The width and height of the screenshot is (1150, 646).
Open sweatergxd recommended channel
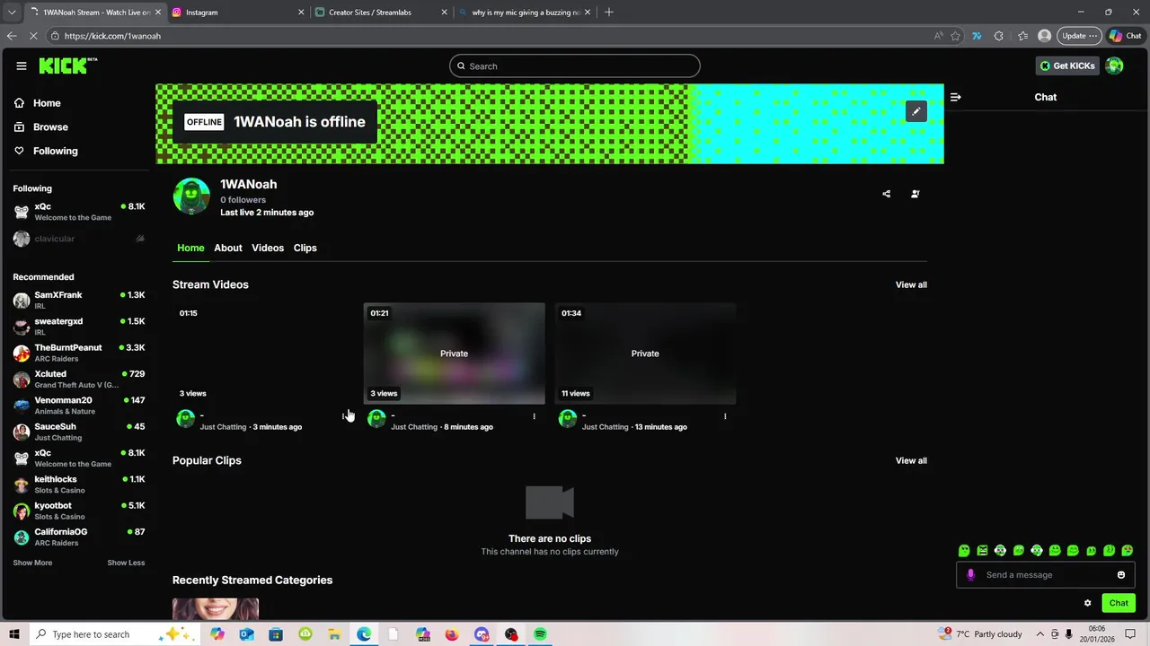[x=79, y=327]
